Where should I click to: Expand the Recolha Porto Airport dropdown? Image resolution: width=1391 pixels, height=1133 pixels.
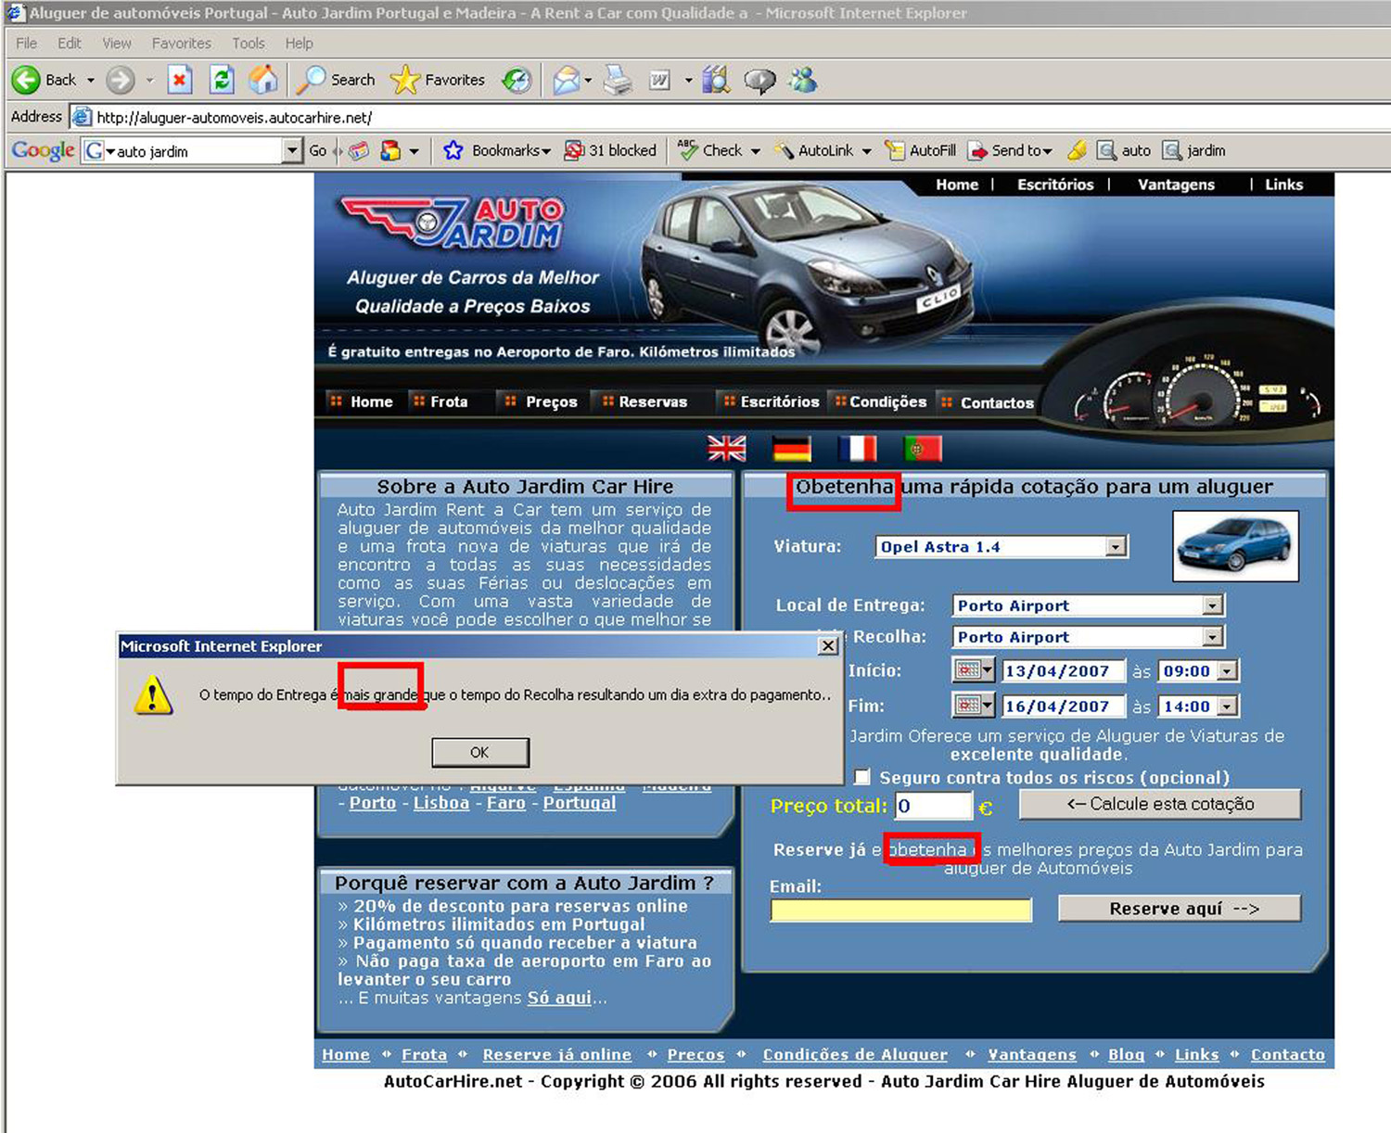(1212, 637)
